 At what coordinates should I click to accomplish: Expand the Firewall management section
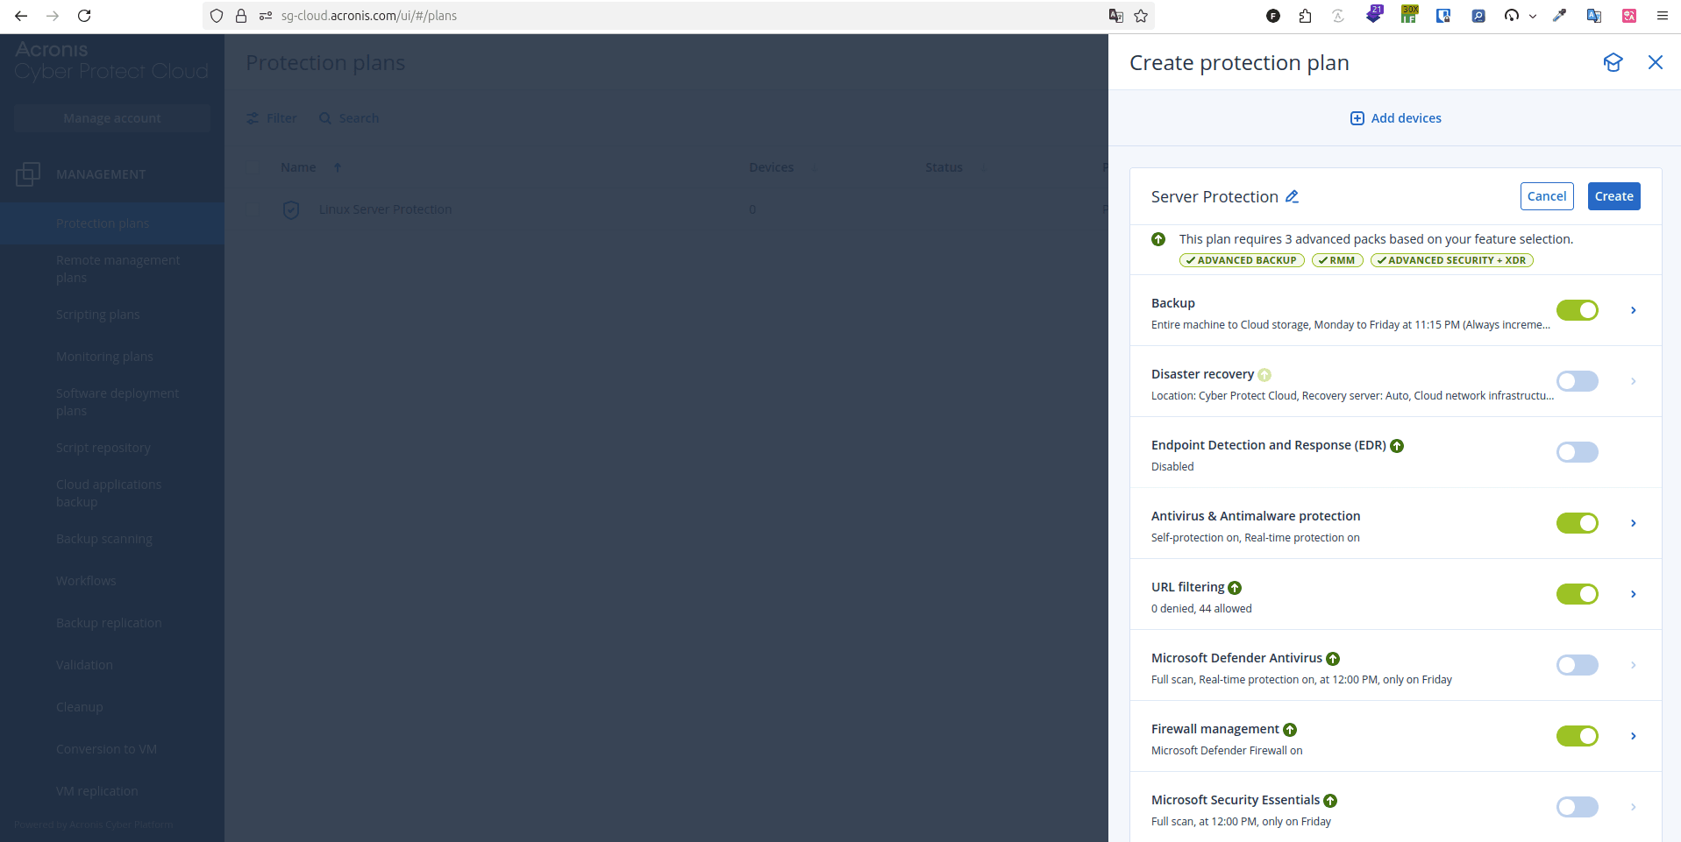click(1633, 736)
